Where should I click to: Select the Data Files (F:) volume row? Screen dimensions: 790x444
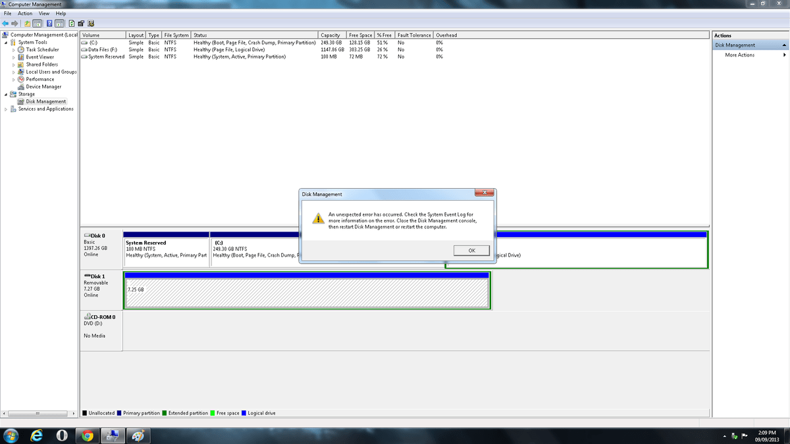pos(262,49)
